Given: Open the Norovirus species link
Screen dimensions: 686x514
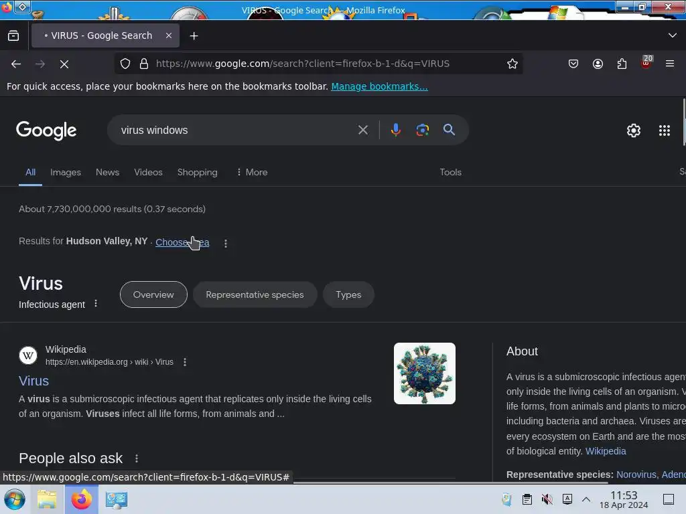Looking at the screenshot, I should point(636,475).
